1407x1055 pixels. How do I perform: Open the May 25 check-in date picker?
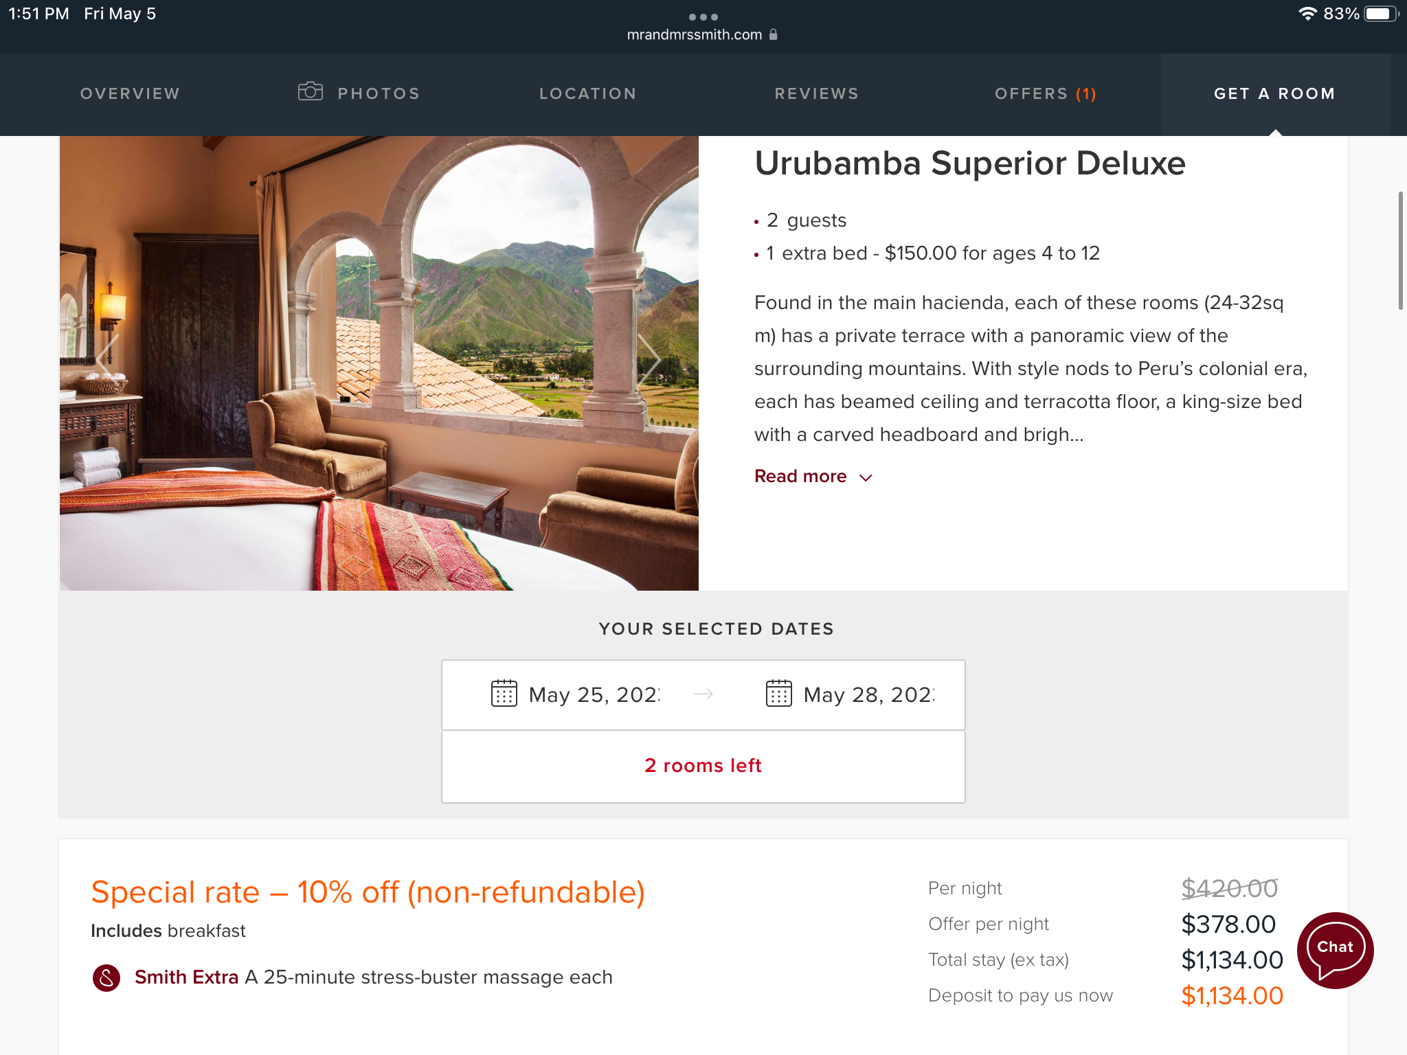(x=576, y=695)
